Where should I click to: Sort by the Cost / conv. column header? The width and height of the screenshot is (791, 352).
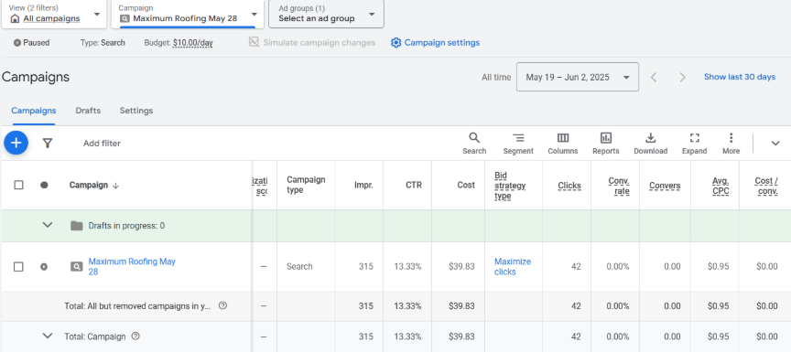[766, 186]
